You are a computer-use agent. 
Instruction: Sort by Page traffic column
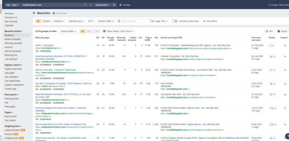tap(149, 39)
